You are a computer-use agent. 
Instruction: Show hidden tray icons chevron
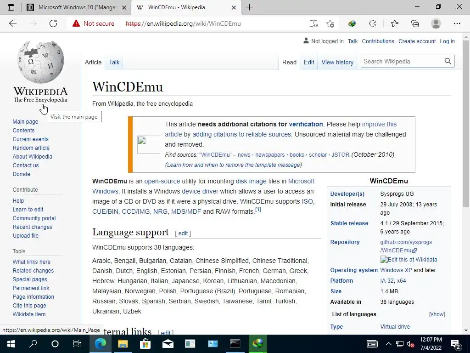click(388, 344)
